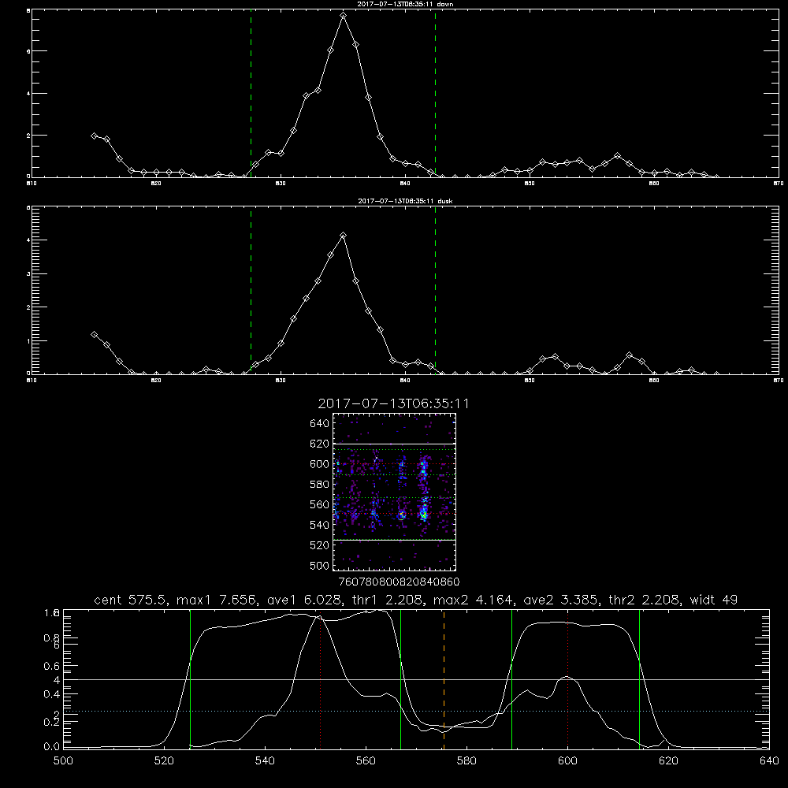Click the 'cent 575.5' value in stats line

click(131, 600)
